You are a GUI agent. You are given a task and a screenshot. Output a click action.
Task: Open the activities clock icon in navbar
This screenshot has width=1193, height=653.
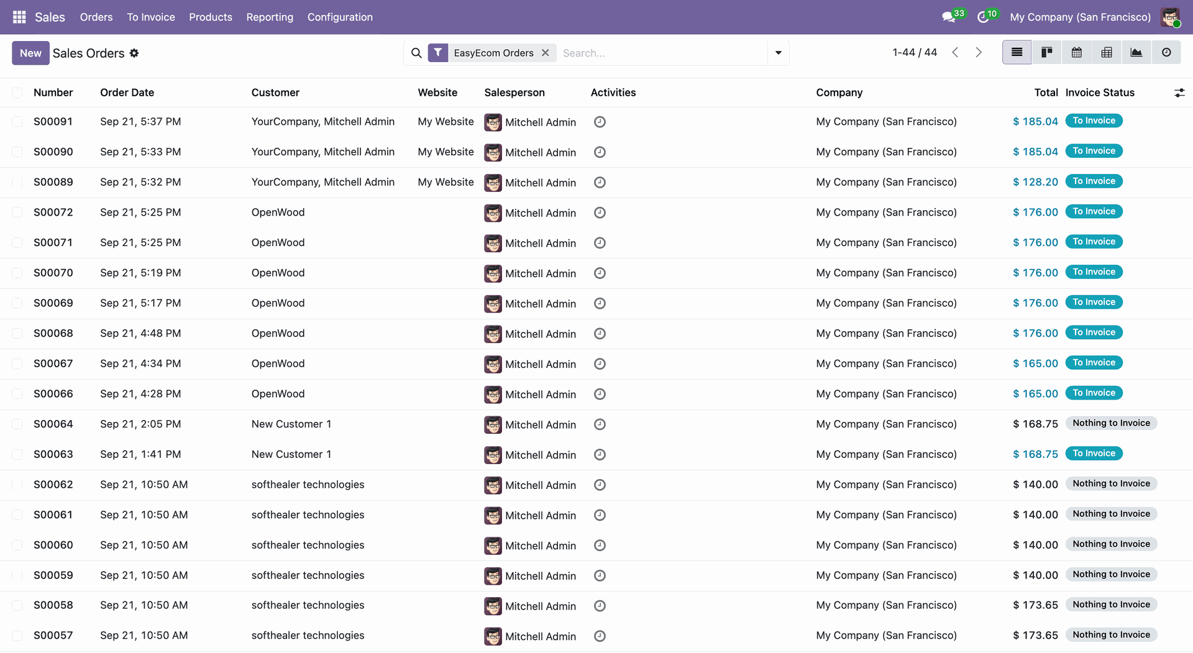click(983, 17)
